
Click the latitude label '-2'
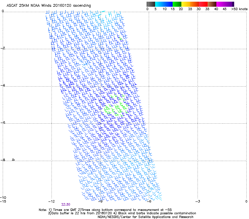pyautogui.click(x=3, y=48)
